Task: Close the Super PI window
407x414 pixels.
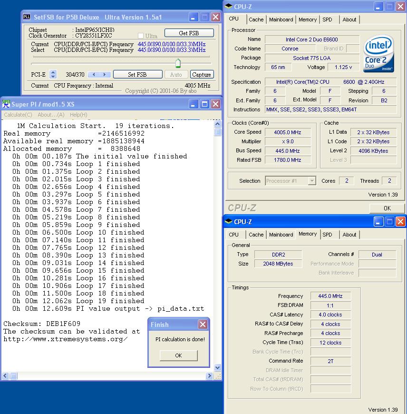Action: coord(216,104)
